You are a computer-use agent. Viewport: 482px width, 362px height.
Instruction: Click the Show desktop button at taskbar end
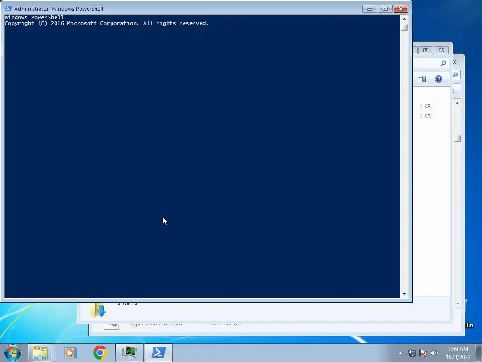click(x=479, y=353)
